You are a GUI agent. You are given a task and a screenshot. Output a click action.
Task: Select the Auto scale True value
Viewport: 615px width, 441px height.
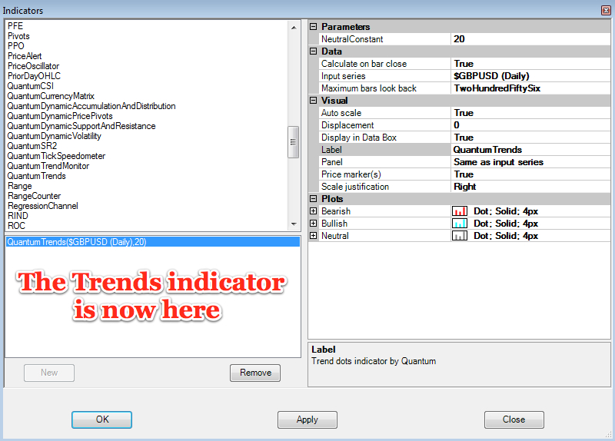click(x=530, y=113)
